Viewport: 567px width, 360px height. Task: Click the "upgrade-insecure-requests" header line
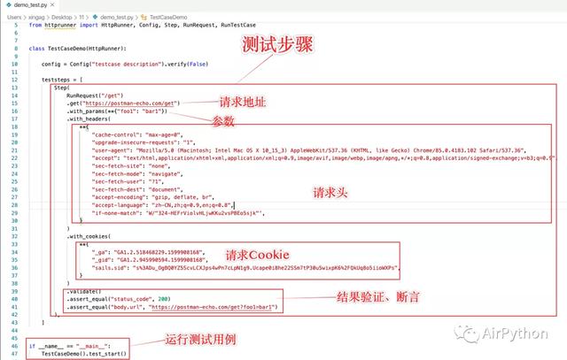[x=144, y=142]
